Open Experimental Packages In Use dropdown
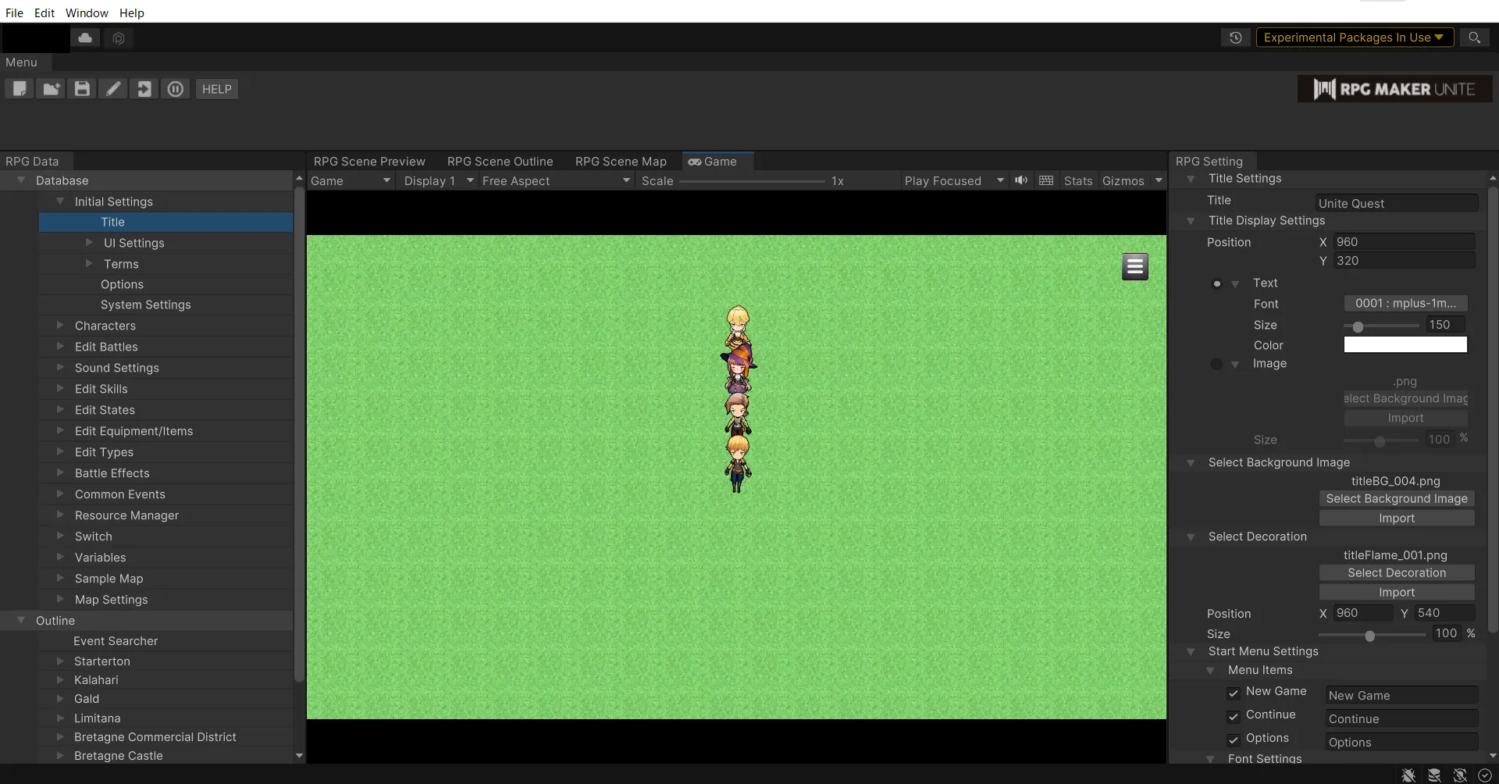 1354,37
